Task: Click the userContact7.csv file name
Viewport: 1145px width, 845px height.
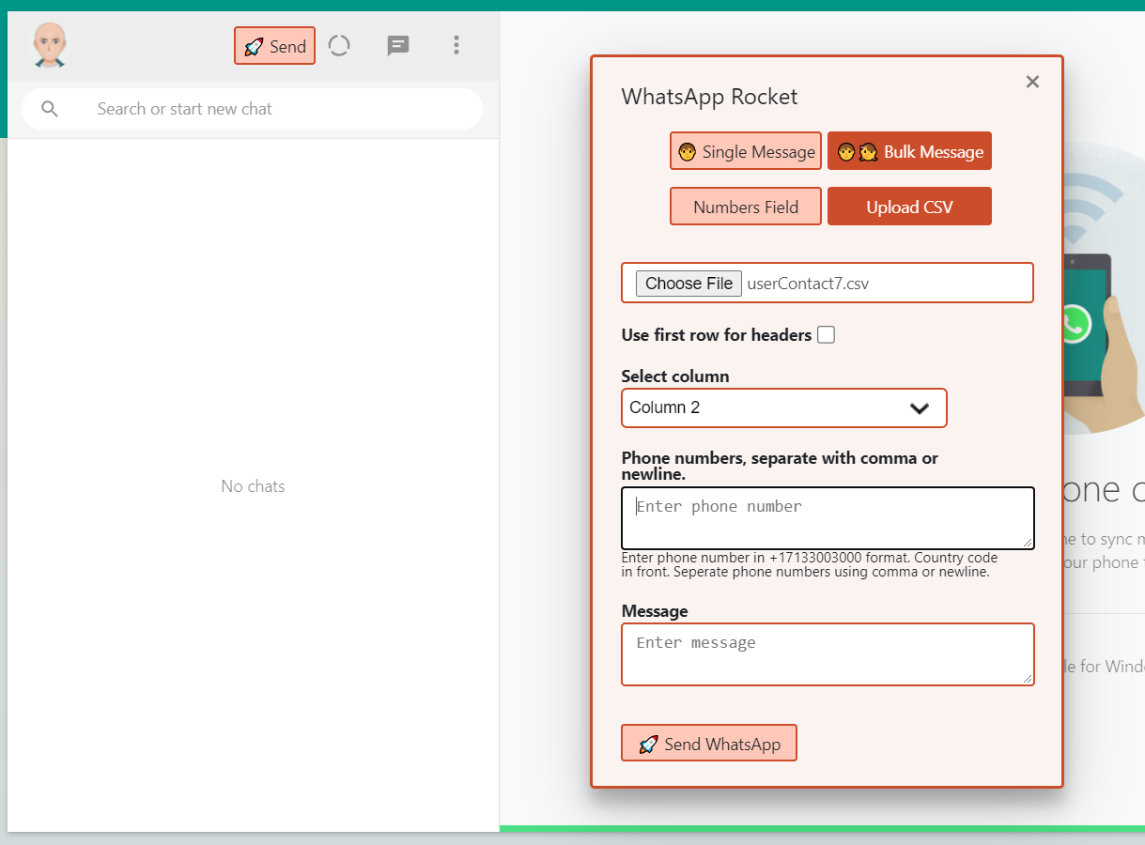Action: click(808, 284)
